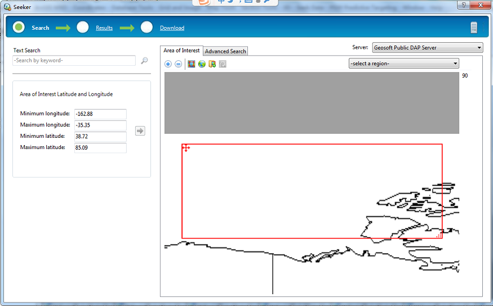Click the 'Server:' label
The width and height of the screenshot is (493, 306).
point(360,47)
